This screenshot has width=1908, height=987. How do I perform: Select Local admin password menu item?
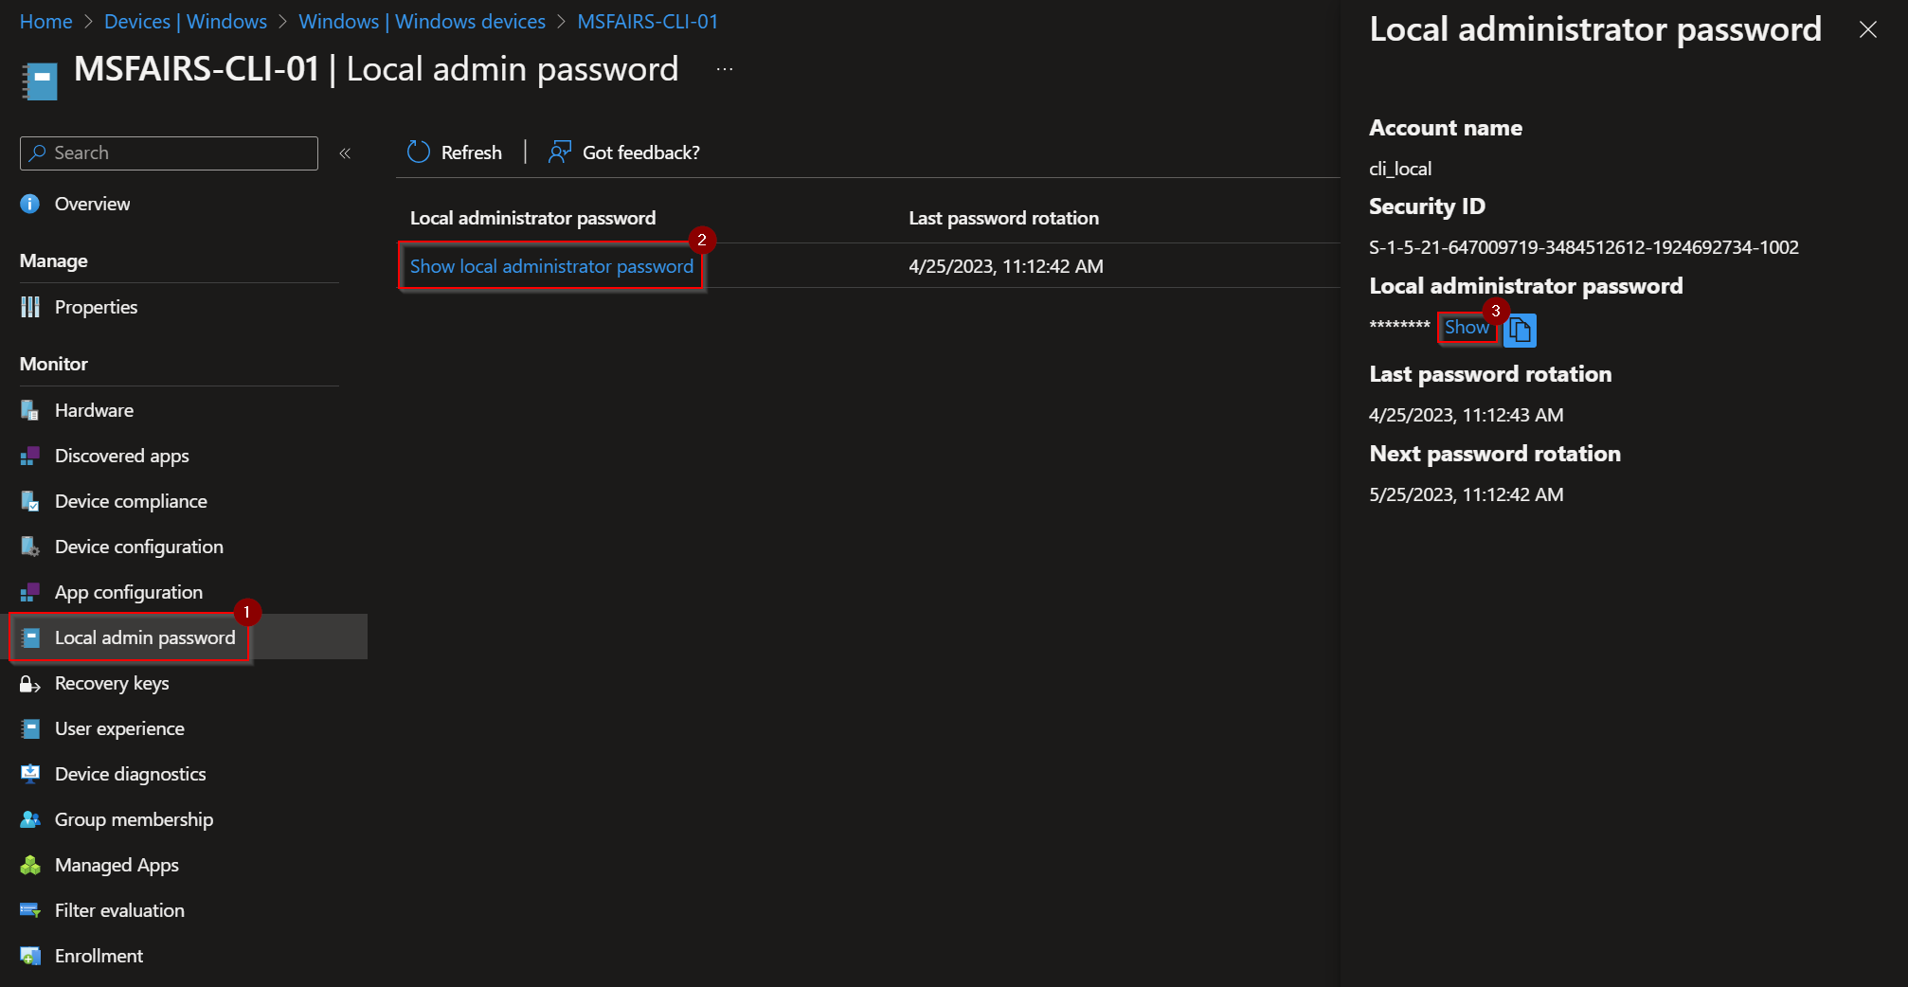144,637
